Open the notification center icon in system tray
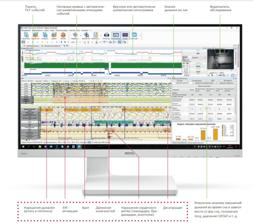 coord(236,147)
